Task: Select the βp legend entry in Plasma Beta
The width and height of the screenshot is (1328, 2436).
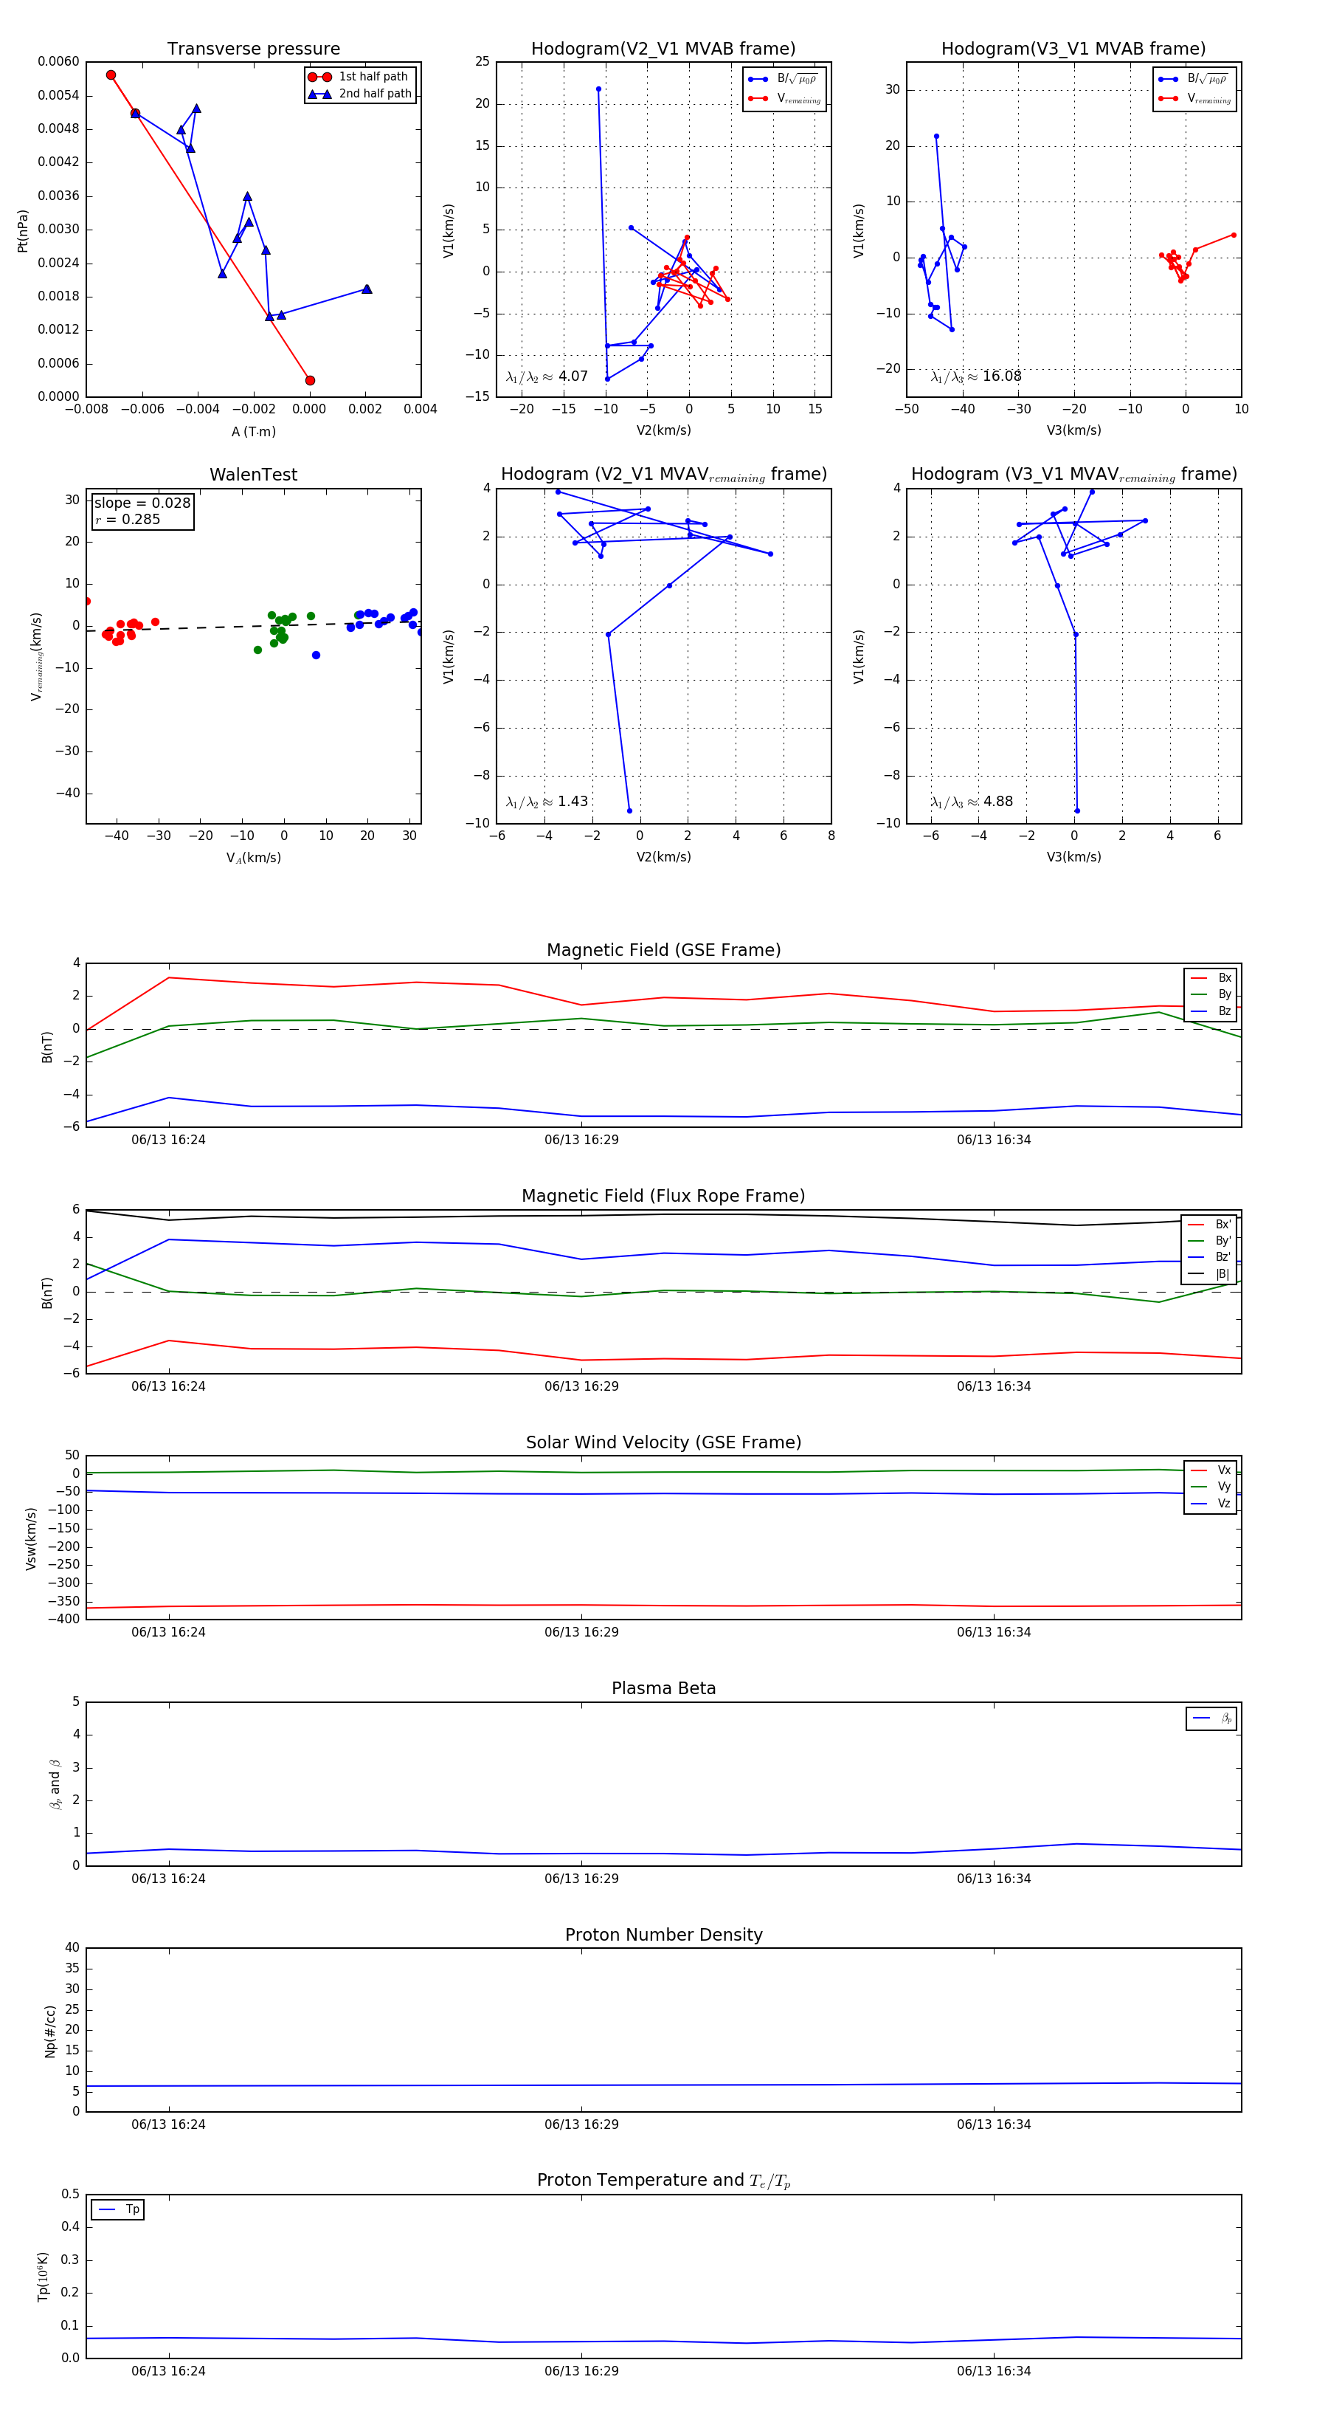Action: point(1211,1718)
